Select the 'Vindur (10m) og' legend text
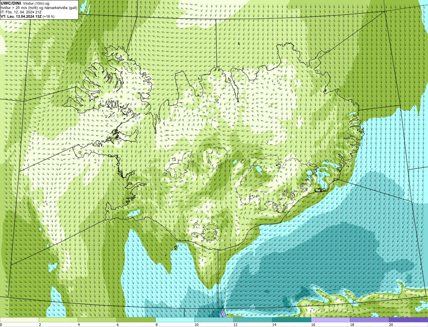 pos(35,3)
